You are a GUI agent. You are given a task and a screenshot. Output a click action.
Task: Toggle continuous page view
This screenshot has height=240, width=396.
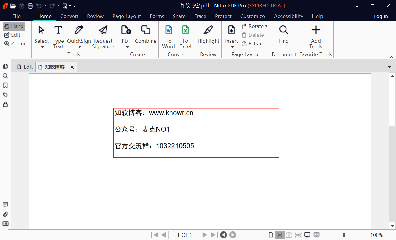coord(280,235)
